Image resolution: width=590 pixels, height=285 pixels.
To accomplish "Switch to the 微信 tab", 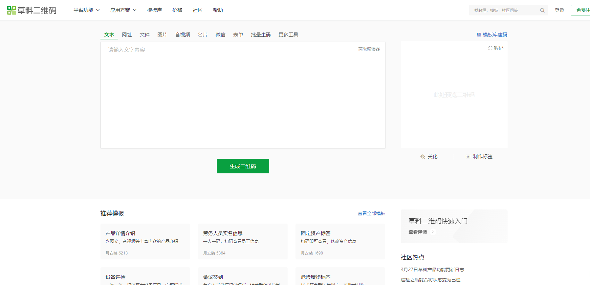I will coord(220,35).
